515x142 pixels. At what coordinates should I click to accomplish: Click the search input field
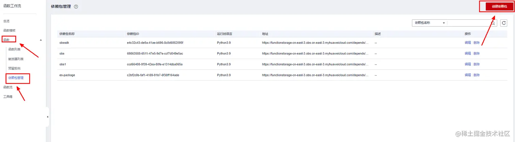tap(469, 23)
